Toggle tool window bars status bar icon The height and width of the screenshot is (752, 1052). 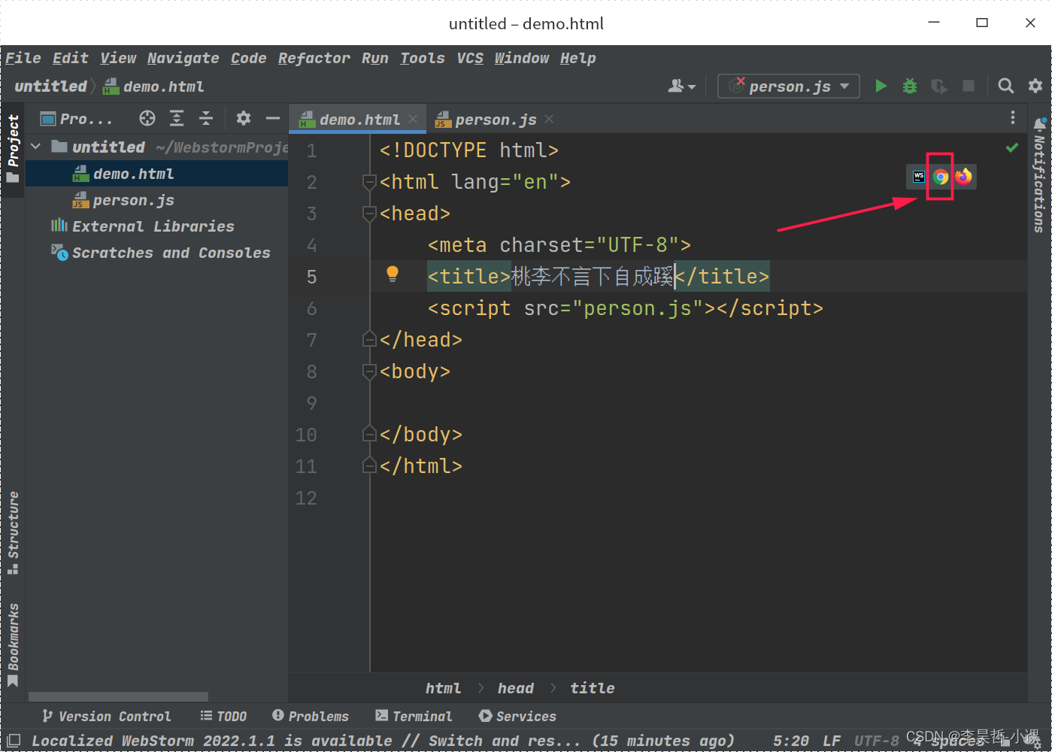click(14, 741)
